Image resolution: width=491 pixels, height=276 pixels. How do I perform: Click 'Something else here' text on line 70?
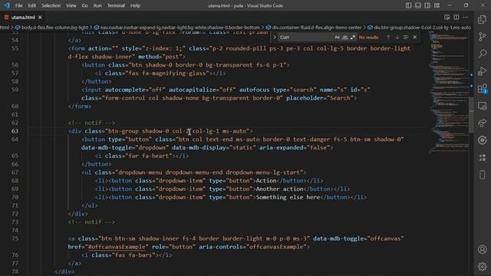click(x=288, y=197)
